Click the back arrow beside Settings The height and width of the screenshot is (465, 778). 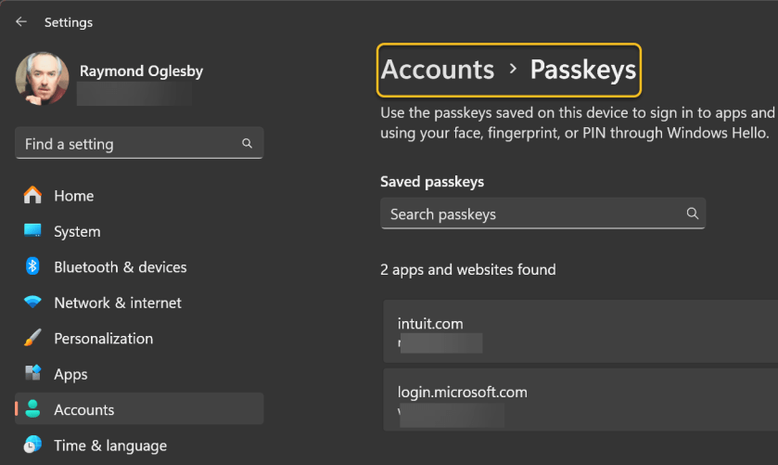coord(21,22)
